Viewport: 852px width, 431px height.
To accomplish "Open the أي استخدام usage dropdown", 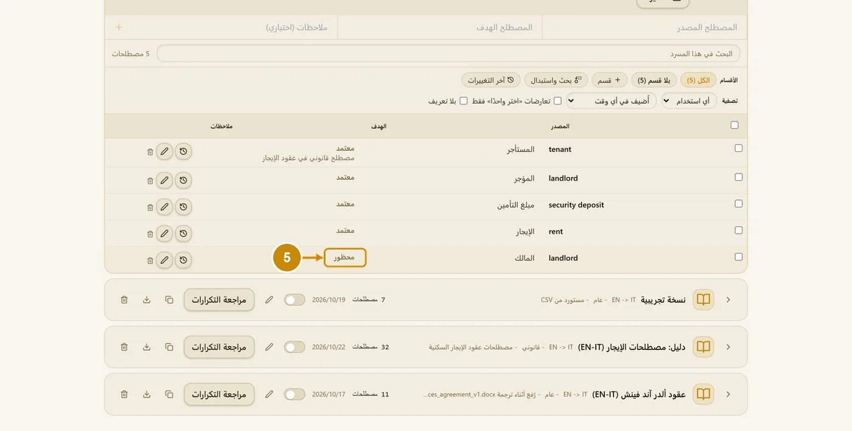I will tap(690, 101).
